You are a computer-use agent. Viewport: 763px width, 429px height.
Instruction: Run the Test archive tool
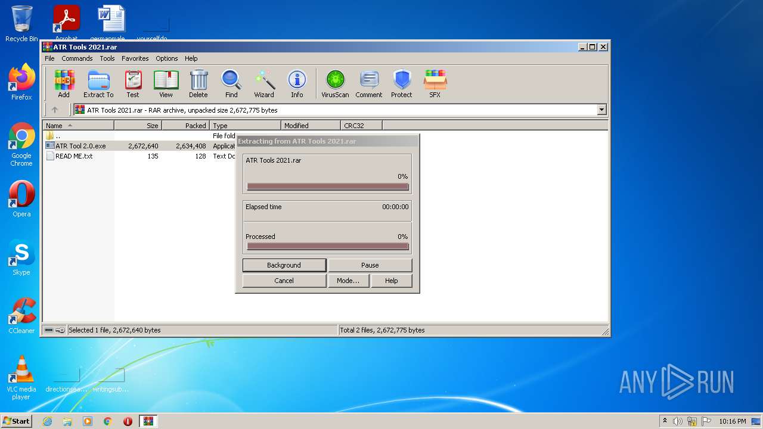[x=133, y=83]
